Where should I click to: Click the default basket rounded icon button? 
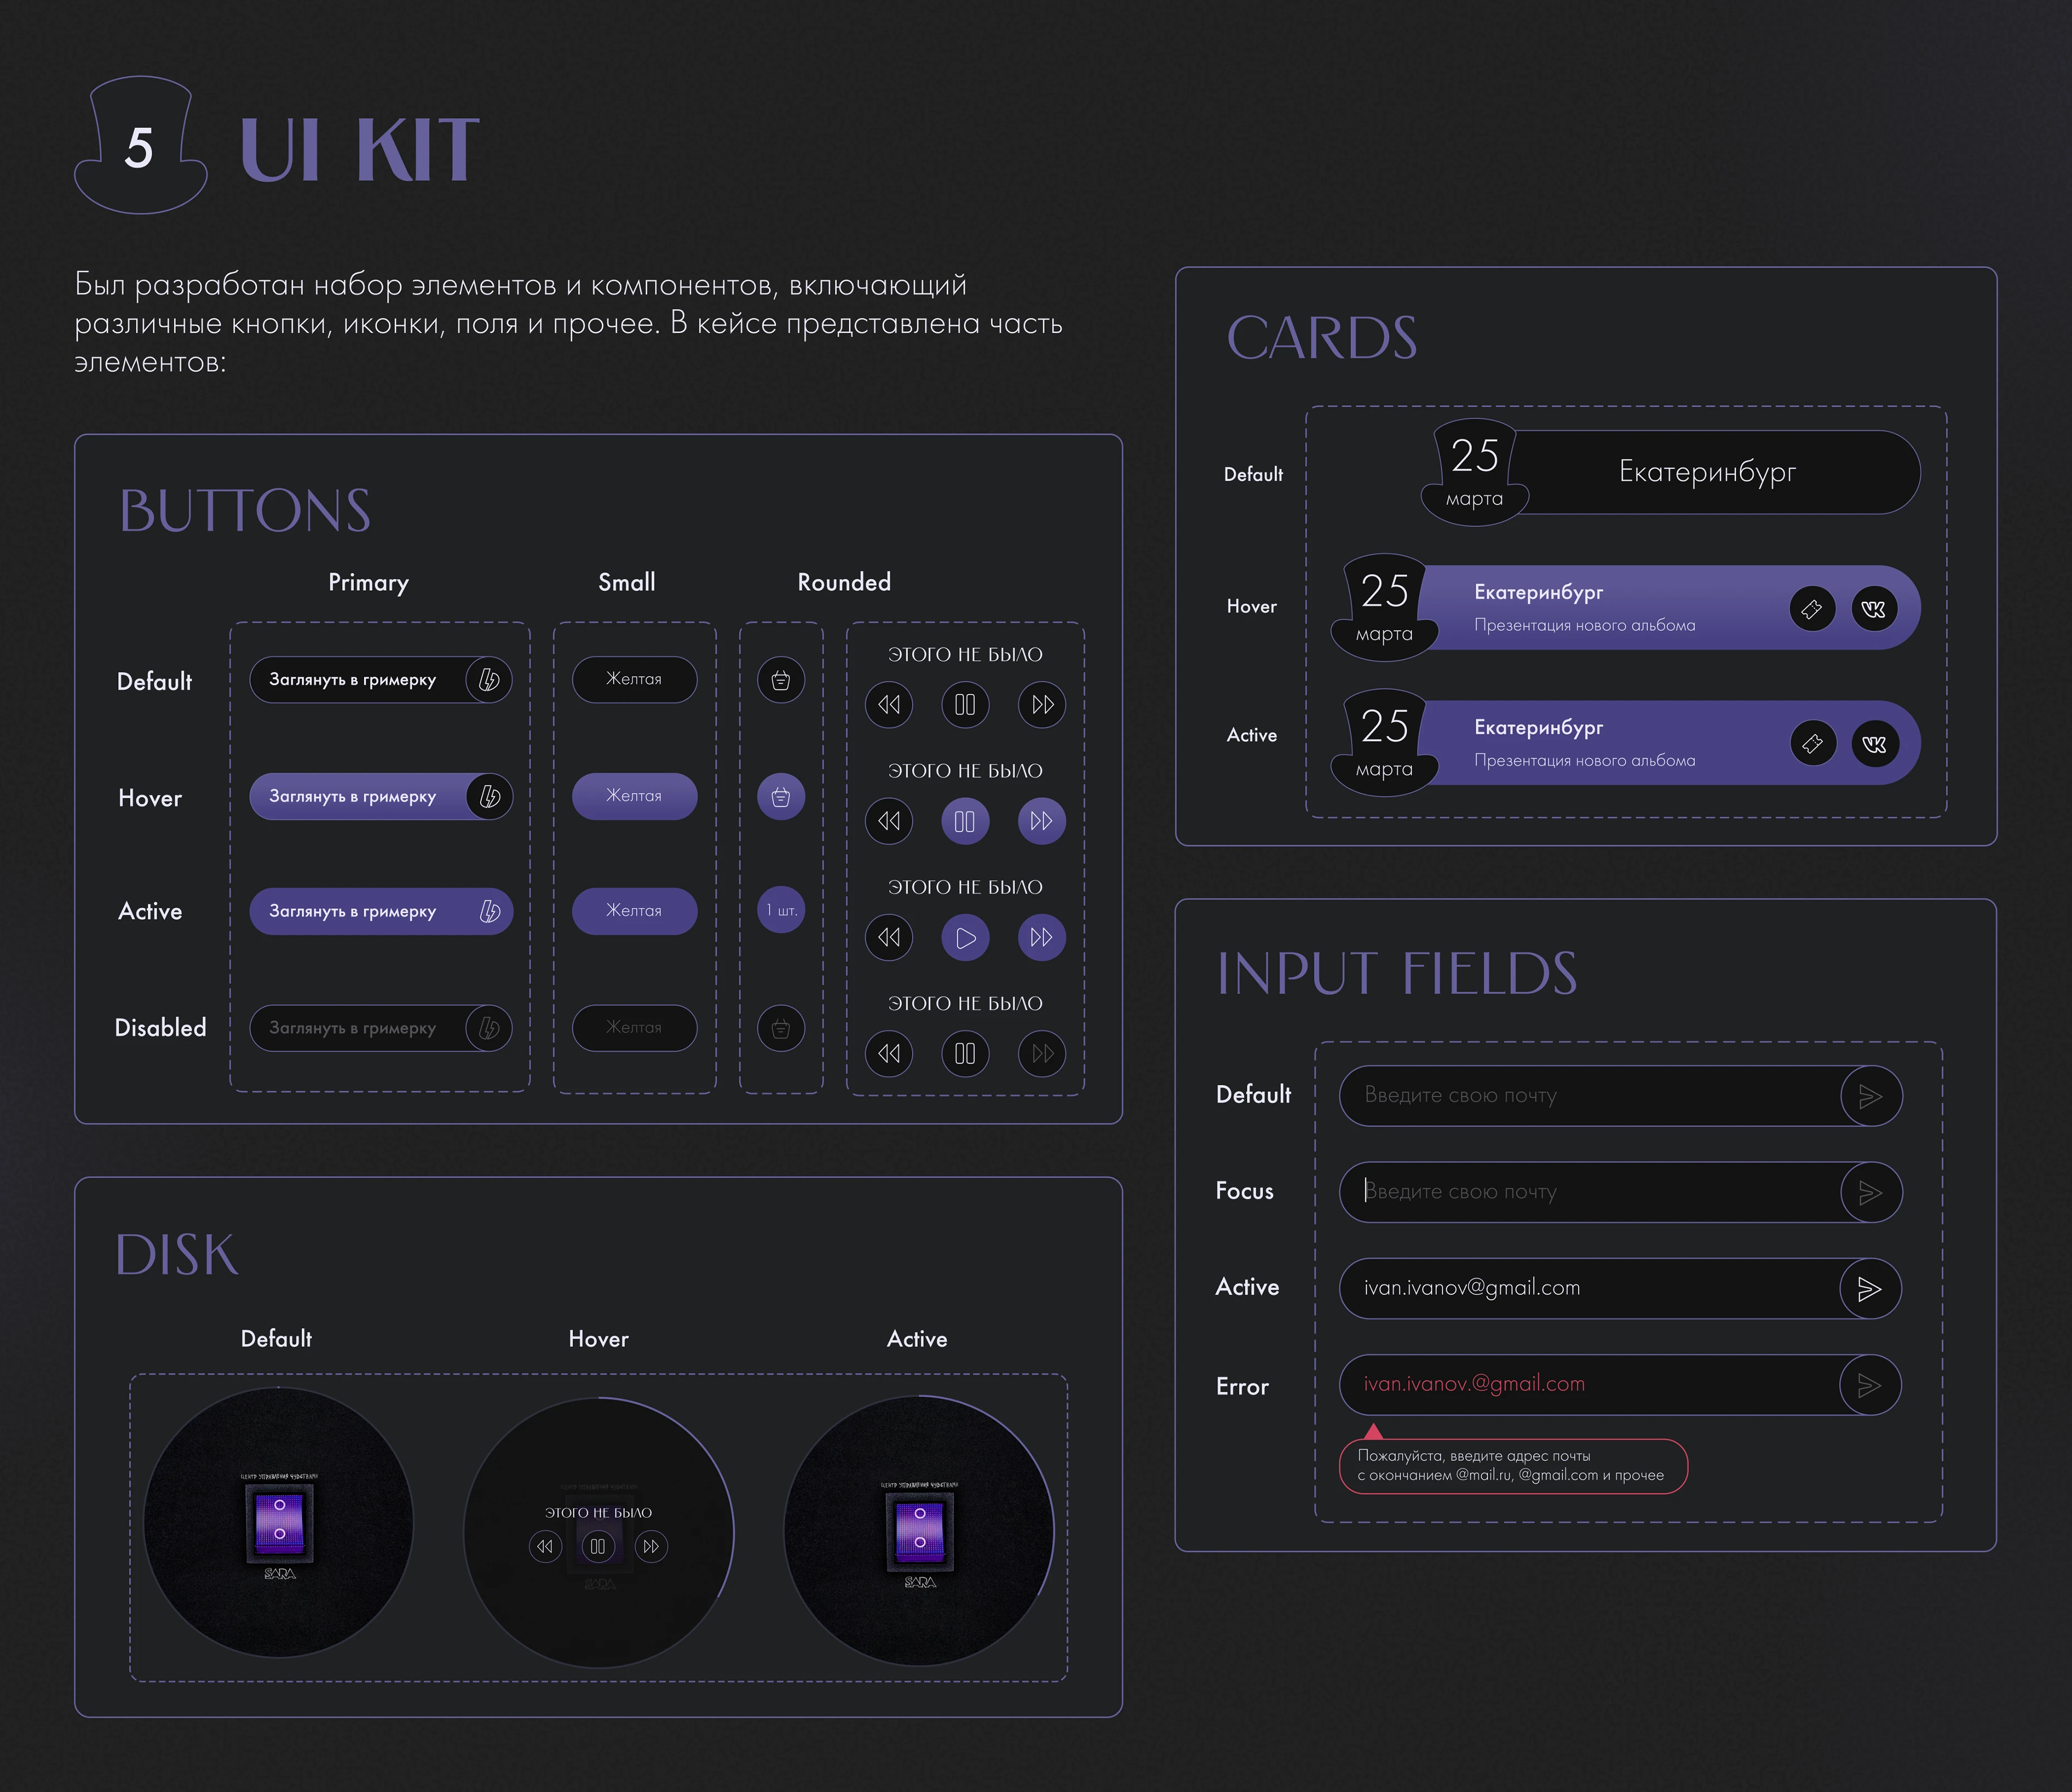coord(781,680)
